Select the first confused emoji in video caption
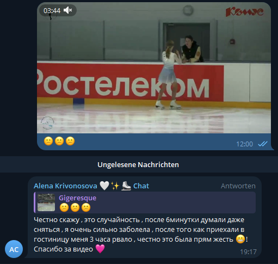 click(x=48, y=141)
